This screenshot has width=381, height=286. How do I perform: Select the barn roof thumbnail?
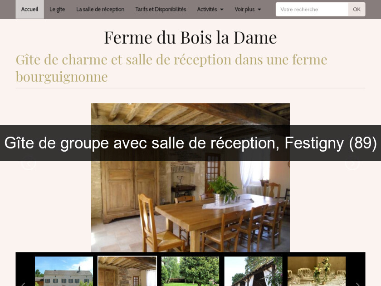pos(254,271)
